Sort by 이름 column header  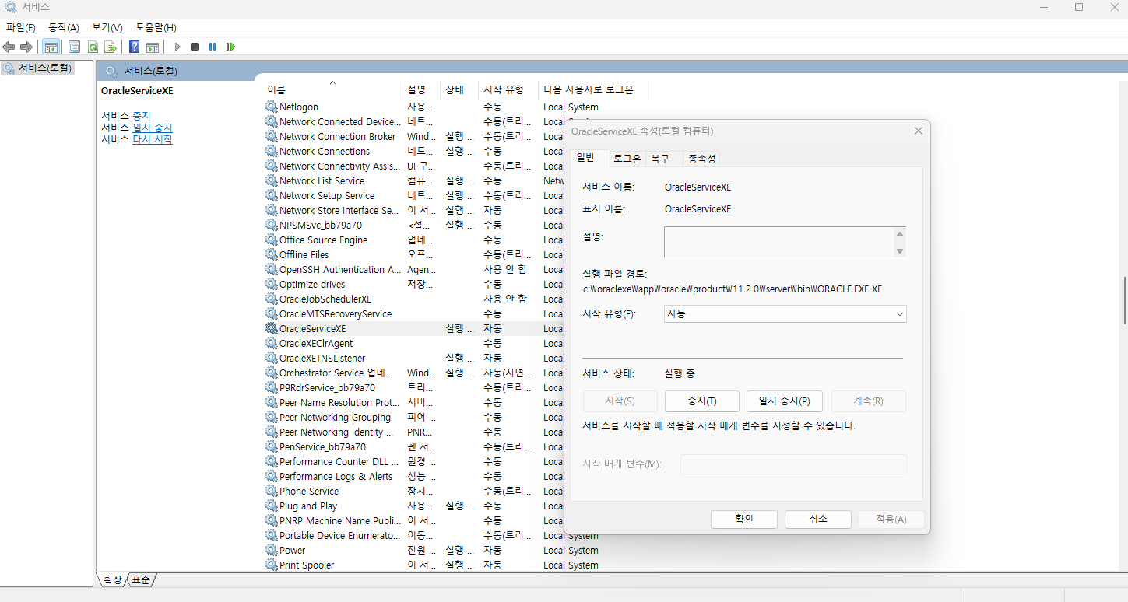click(332, 89)
